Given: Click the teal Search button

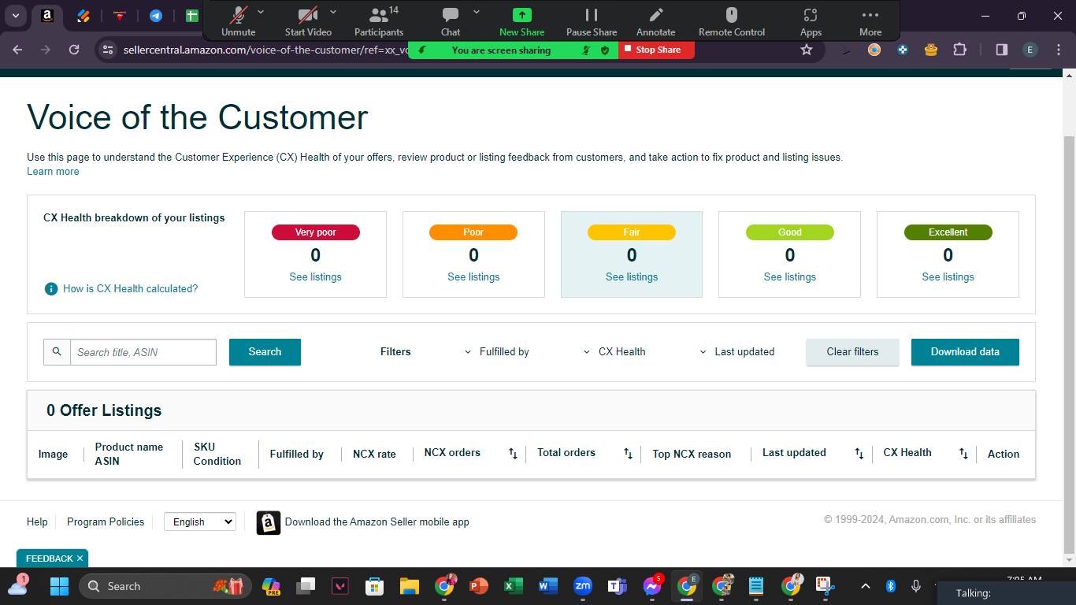Looking at the screenshot, I should pyautogui.click(x=265, y=352).
